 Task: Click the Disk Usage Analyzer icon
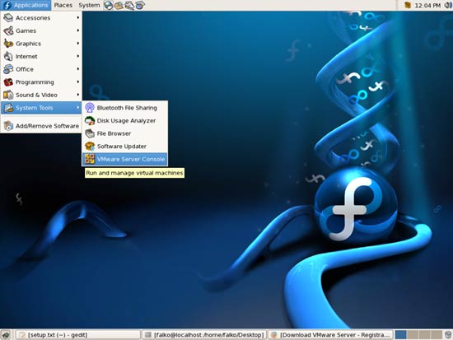(x=90, y=120)
